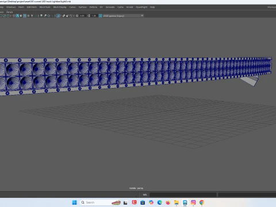Click the Gamma reset icon
276x207 pixels.
point(89,16)
